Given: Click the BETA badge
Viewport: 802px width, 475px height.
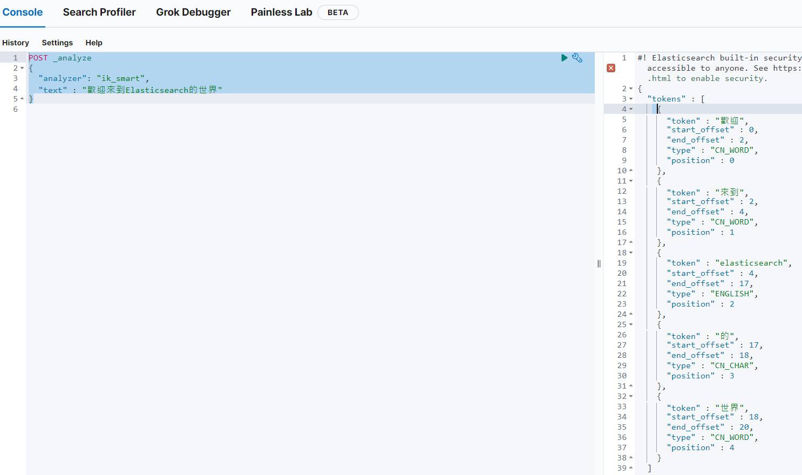Looking at the screenshot, I should 338,12.
